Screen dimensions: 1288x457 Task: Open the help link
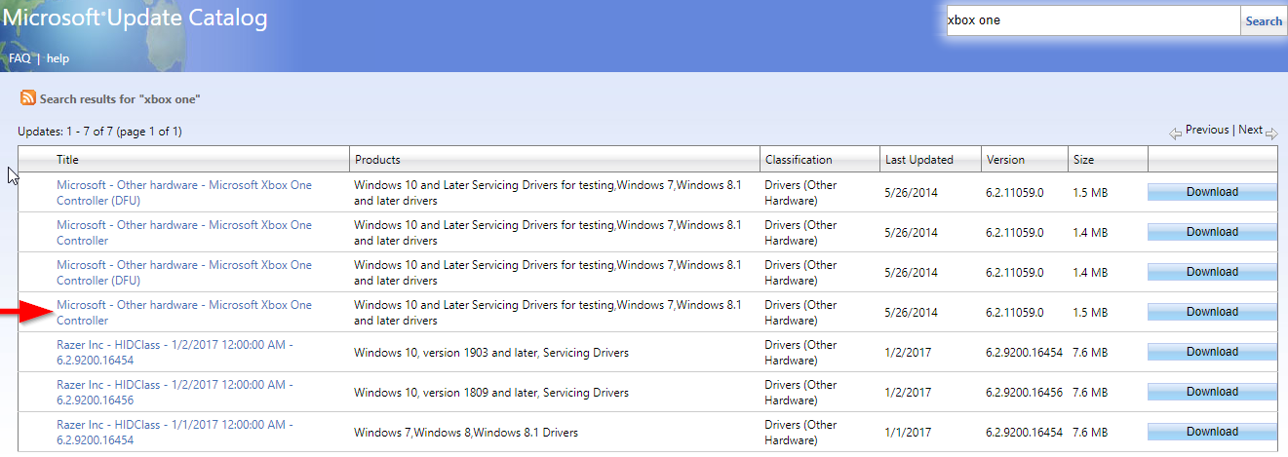coord(58,58)
